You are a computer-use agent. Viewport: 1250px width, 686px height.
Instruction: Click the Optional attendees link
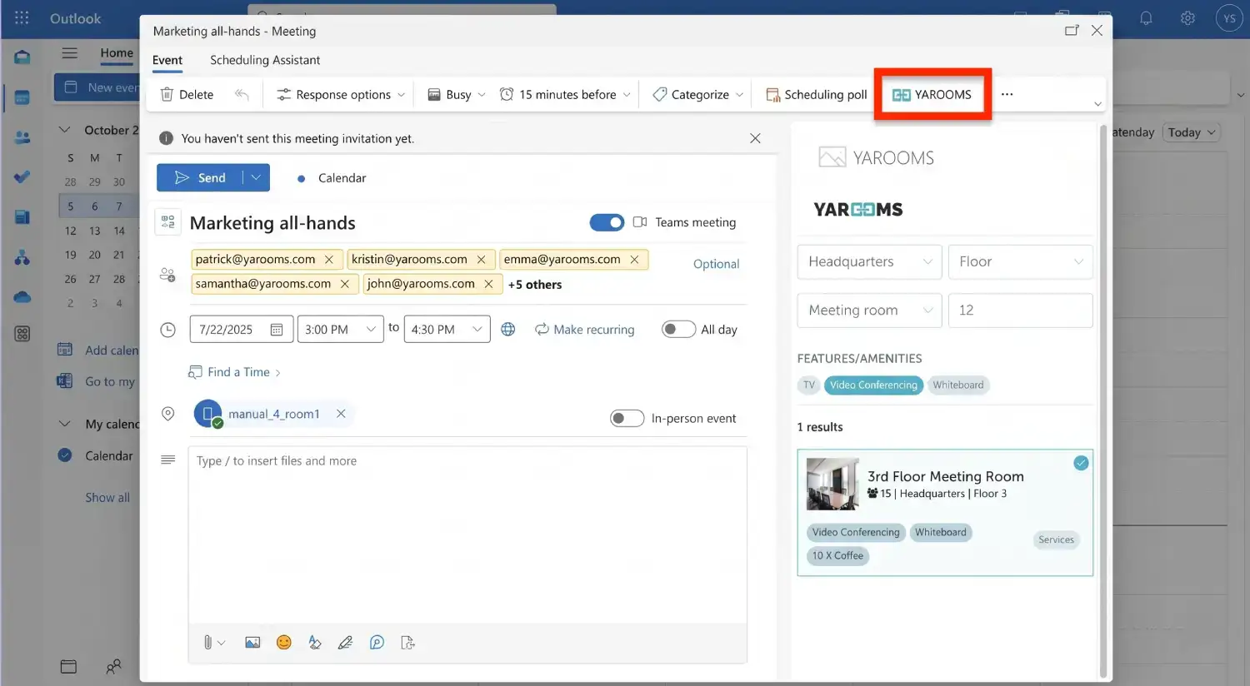(x=716, y=264)
